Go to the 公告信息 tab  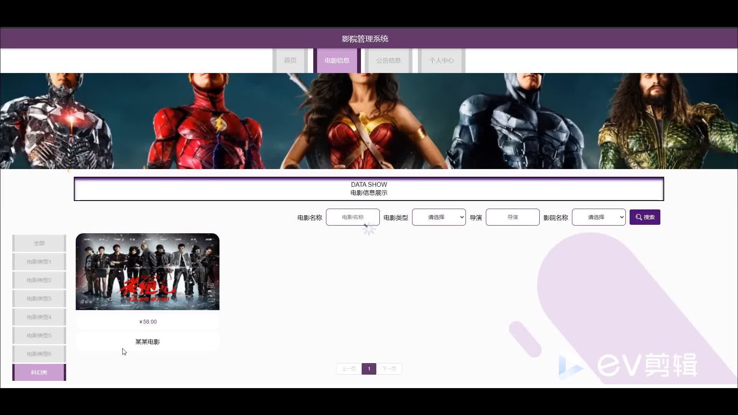point(388,60)
